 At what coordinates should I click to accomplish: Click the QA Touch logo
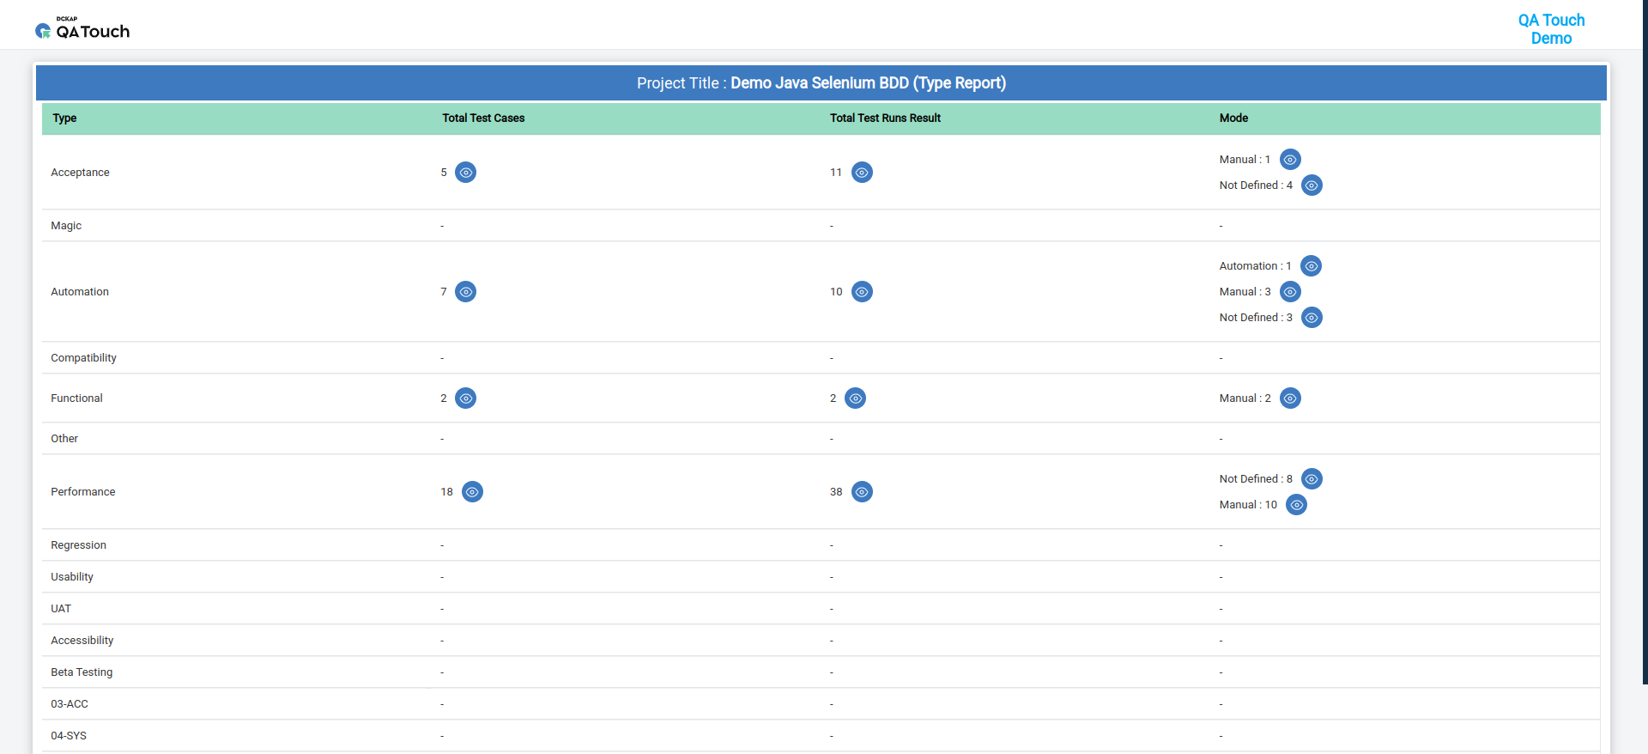[82, 30]
